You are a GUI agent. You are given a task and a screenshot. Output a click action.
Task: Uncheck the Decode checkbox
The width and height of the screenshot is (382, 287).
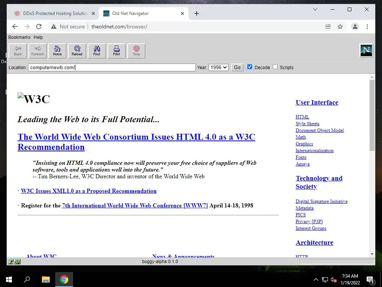click(x=250, y=67)
